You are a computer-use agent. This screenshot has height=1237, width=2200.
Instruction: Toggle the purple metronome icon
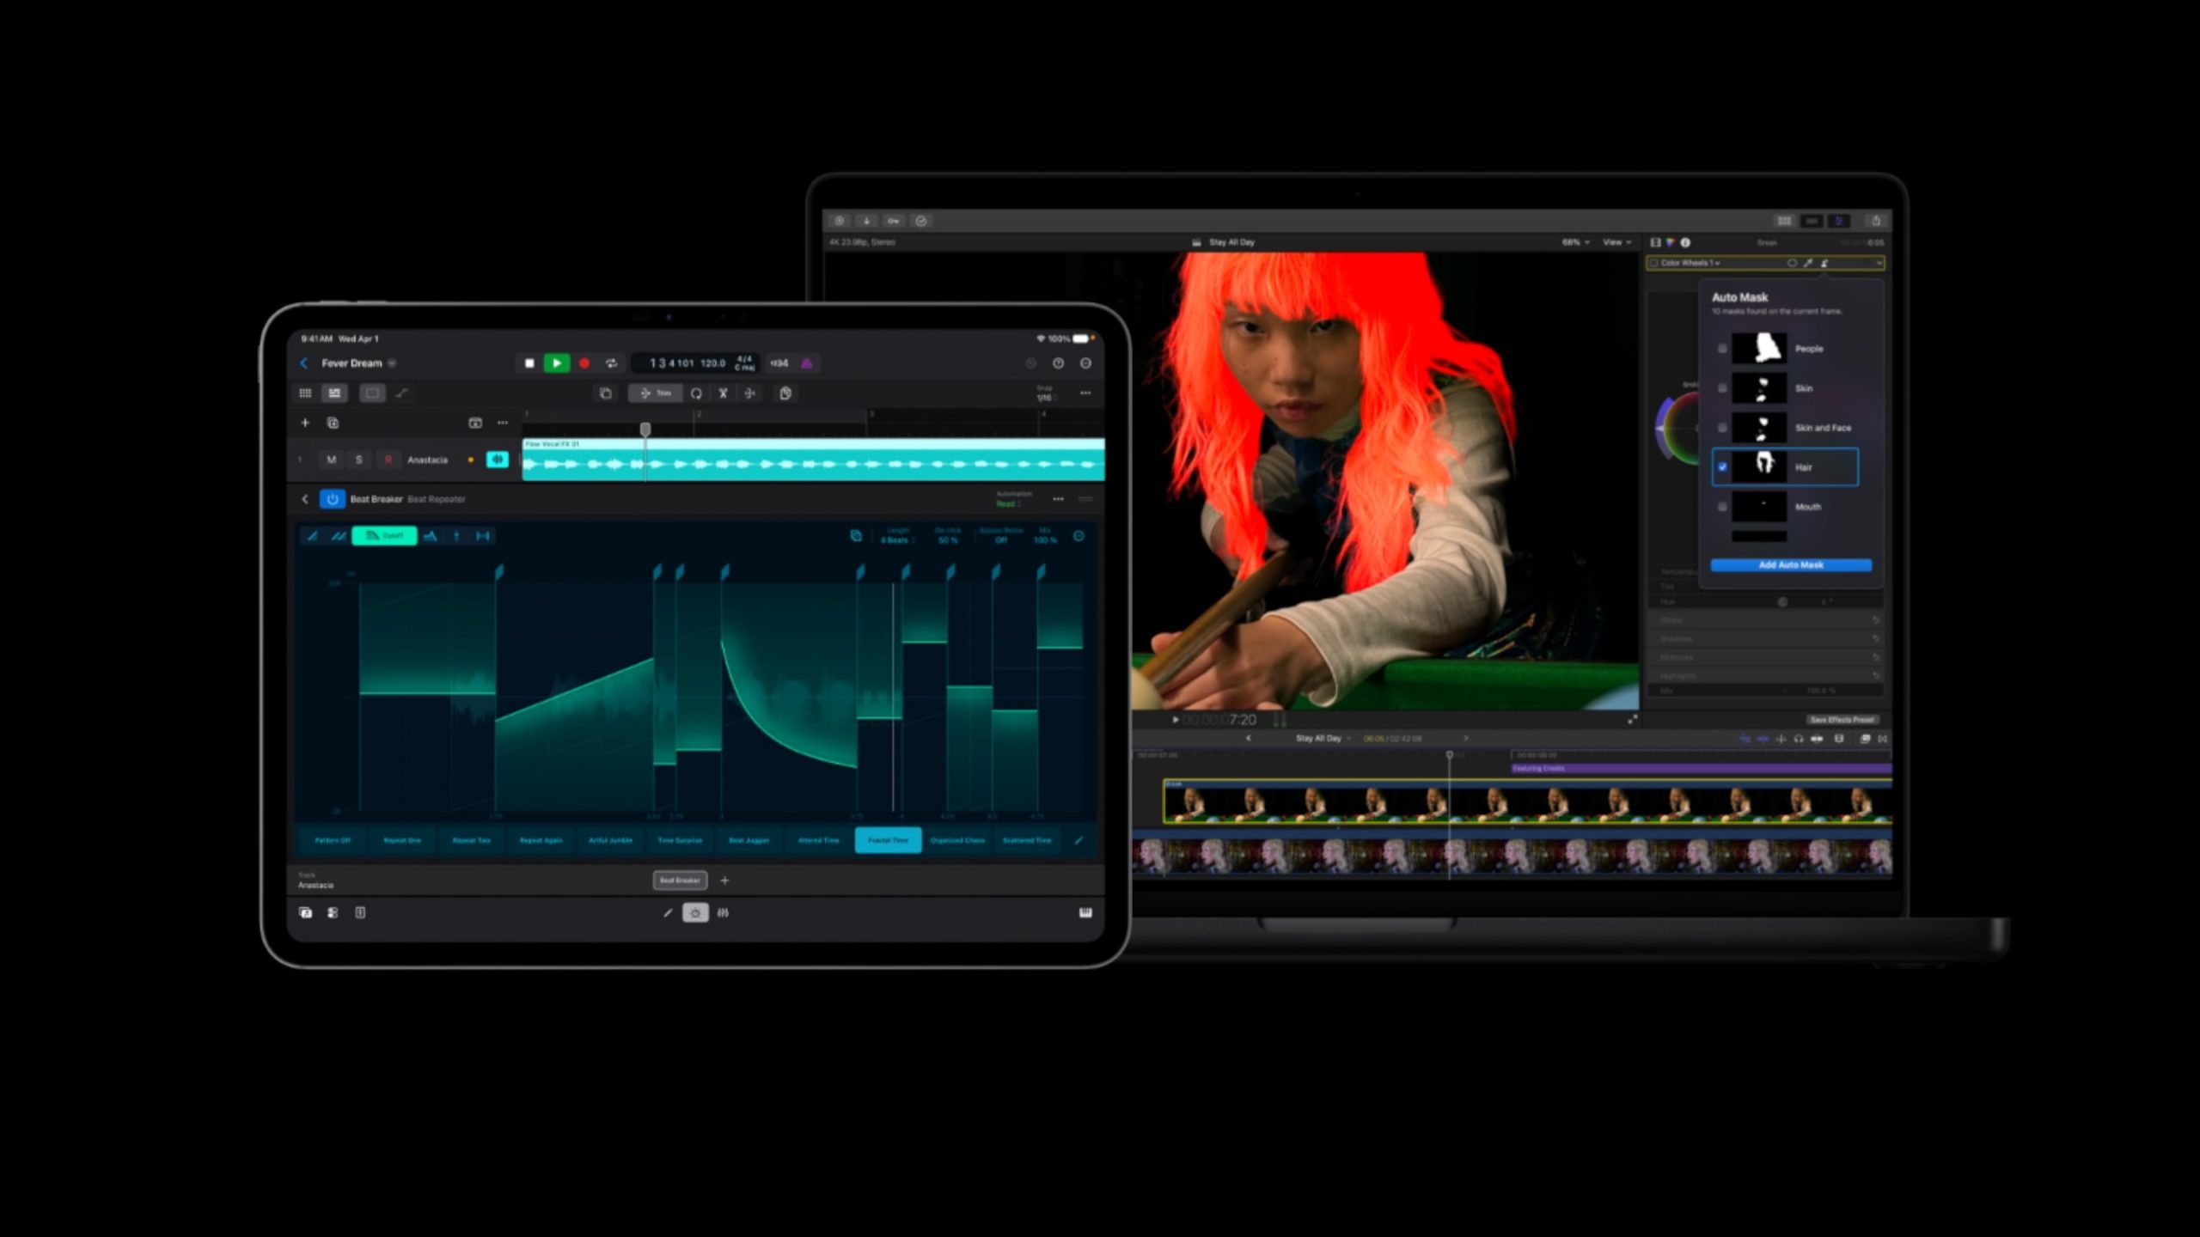tap(807, 363)
